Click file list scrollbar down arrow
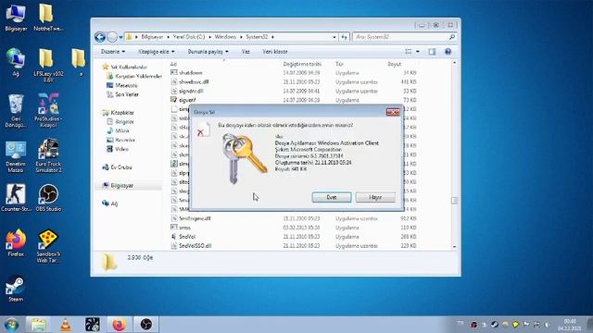 (454, 247)
